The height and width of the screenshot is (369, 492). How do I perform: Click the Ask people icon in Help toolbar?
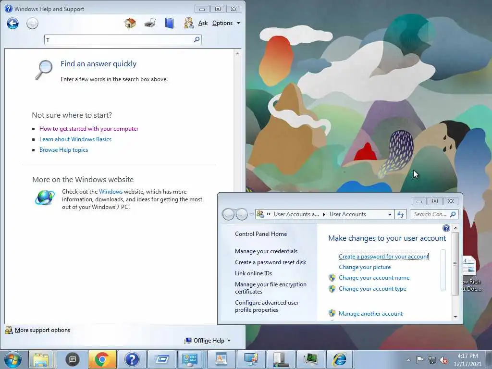point(188,23)
